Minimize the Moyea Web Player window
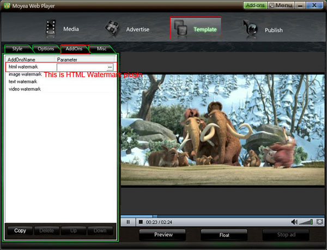Image resolution: width=327 pixels, height=250 pixels. pos(300,5)
